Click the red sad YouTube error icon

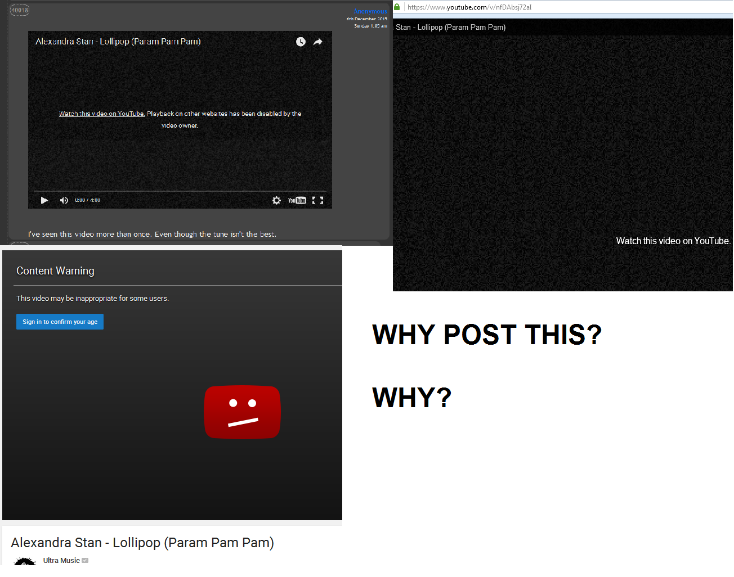point(242,412)
